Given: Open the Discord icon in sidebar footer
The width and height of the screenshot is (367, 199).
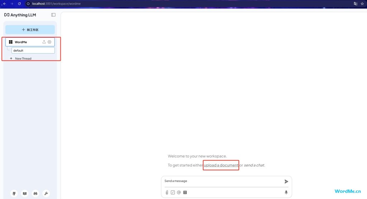Looking at the screenshot, I should pyautogui.click(x=35, y=193).
